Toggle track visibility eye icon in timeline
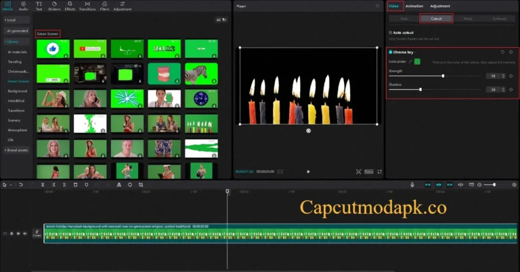This screenshot has height=272, width=520. pos(18,233)
